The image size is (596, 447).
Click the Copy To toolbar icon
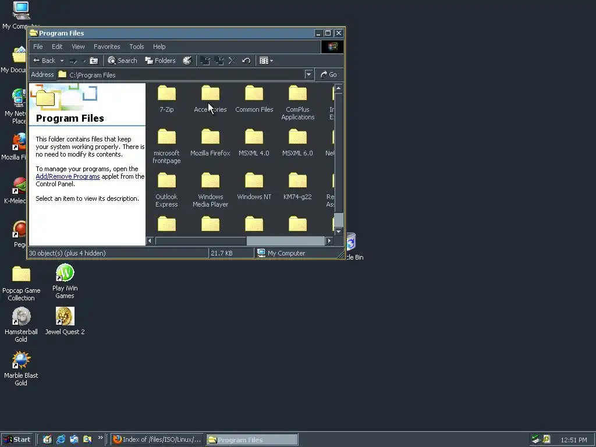(219, 61)
